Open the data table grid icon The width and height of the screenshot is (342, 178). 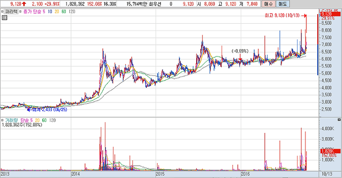4,18
